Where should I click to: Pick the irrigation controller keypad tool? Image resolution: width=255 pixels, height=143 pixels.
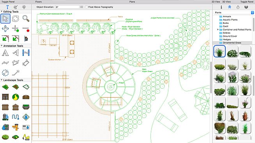(5, 127)
